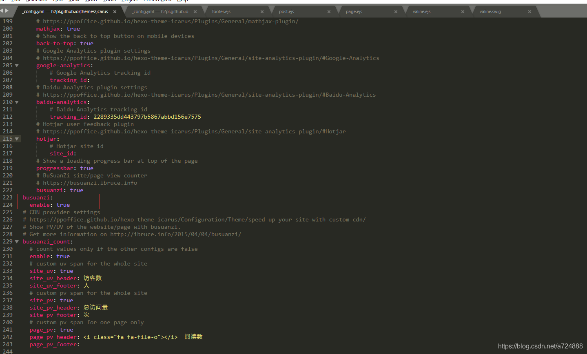Close the post.ejs tab
The height and width of the screenshot is (354, 587).
tap(329, 11)
